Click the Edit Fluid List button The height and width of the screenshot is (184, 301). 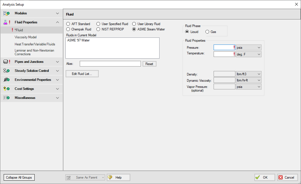pyautogui.click(x=82, y=74)
